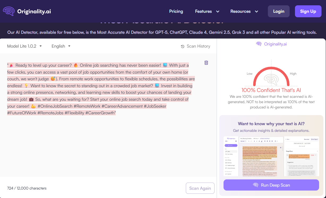Delete scanned text with trash icon
This screenshot has width=326, height=198.
click(x=206, y=63)
